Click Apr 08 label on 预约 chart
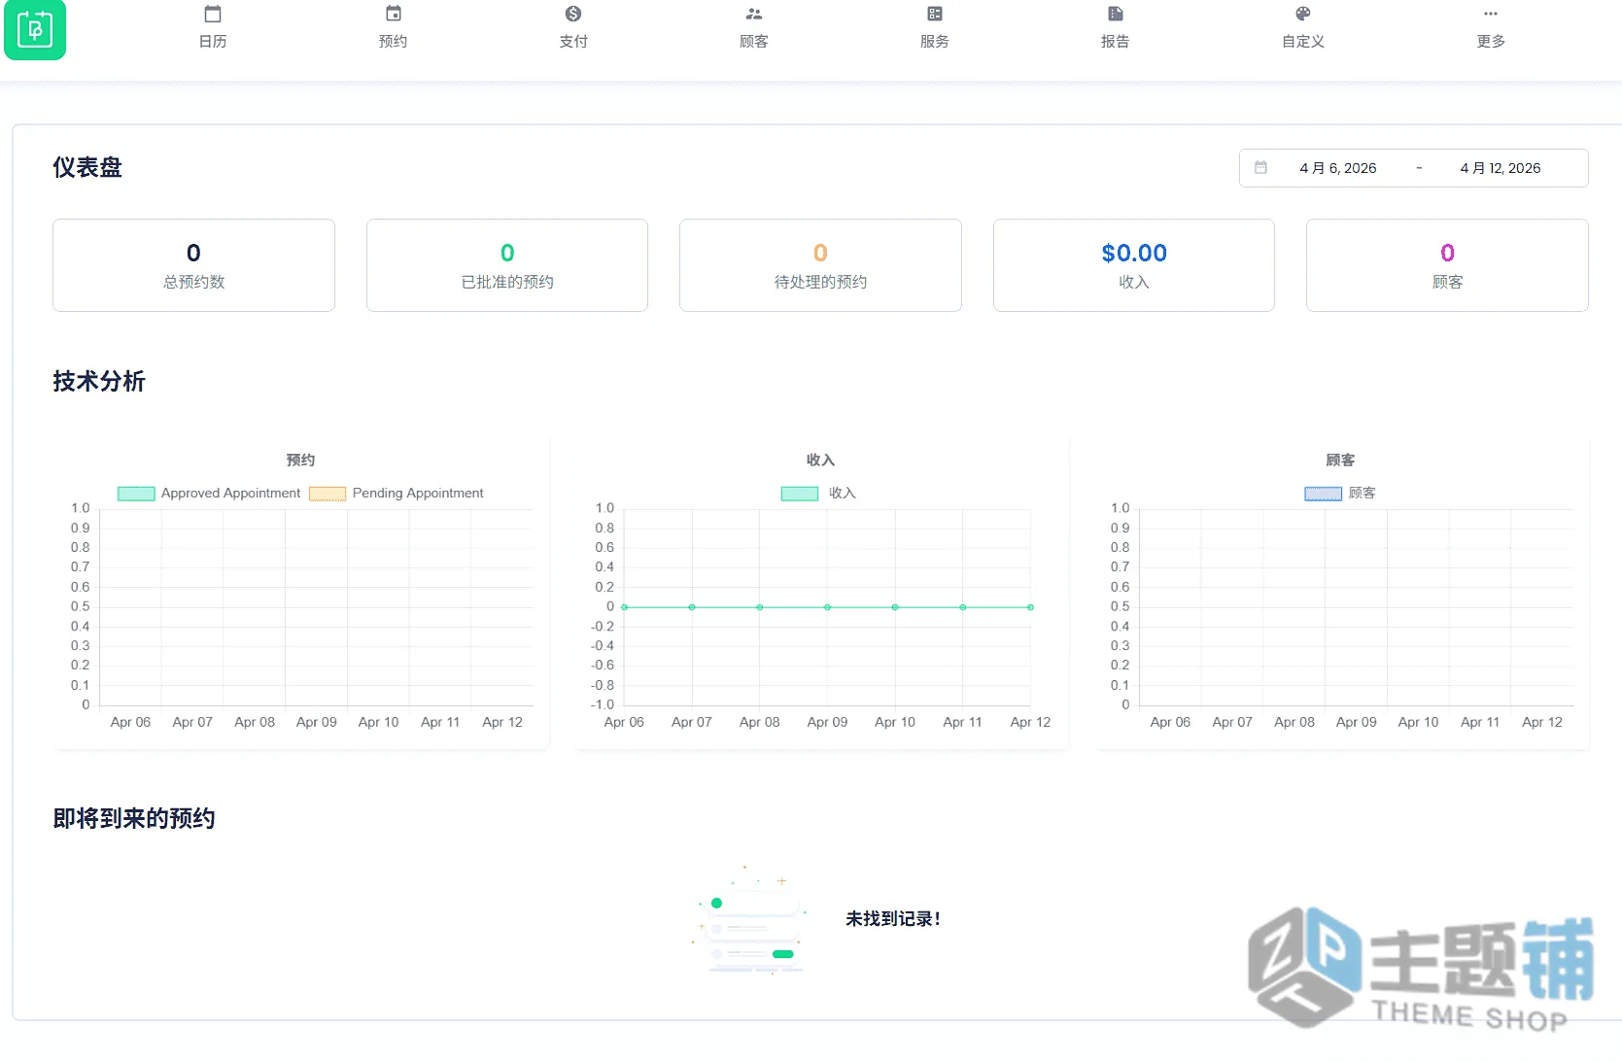 [255, 723]
